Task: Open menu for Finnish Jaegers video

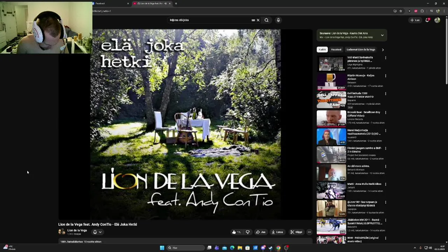Action: pyautogui.click(x=385, y=148)
